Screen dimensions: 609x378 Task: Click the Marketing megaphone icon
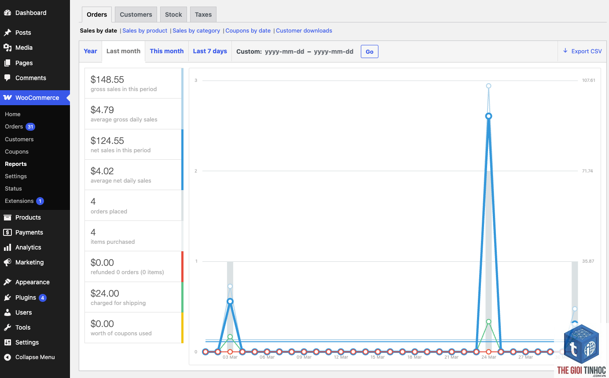tap(7, 262)
